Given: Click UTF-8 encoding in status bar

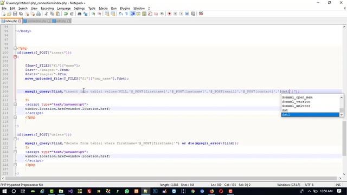Looking at the screenshot, I should coord(309,185).
